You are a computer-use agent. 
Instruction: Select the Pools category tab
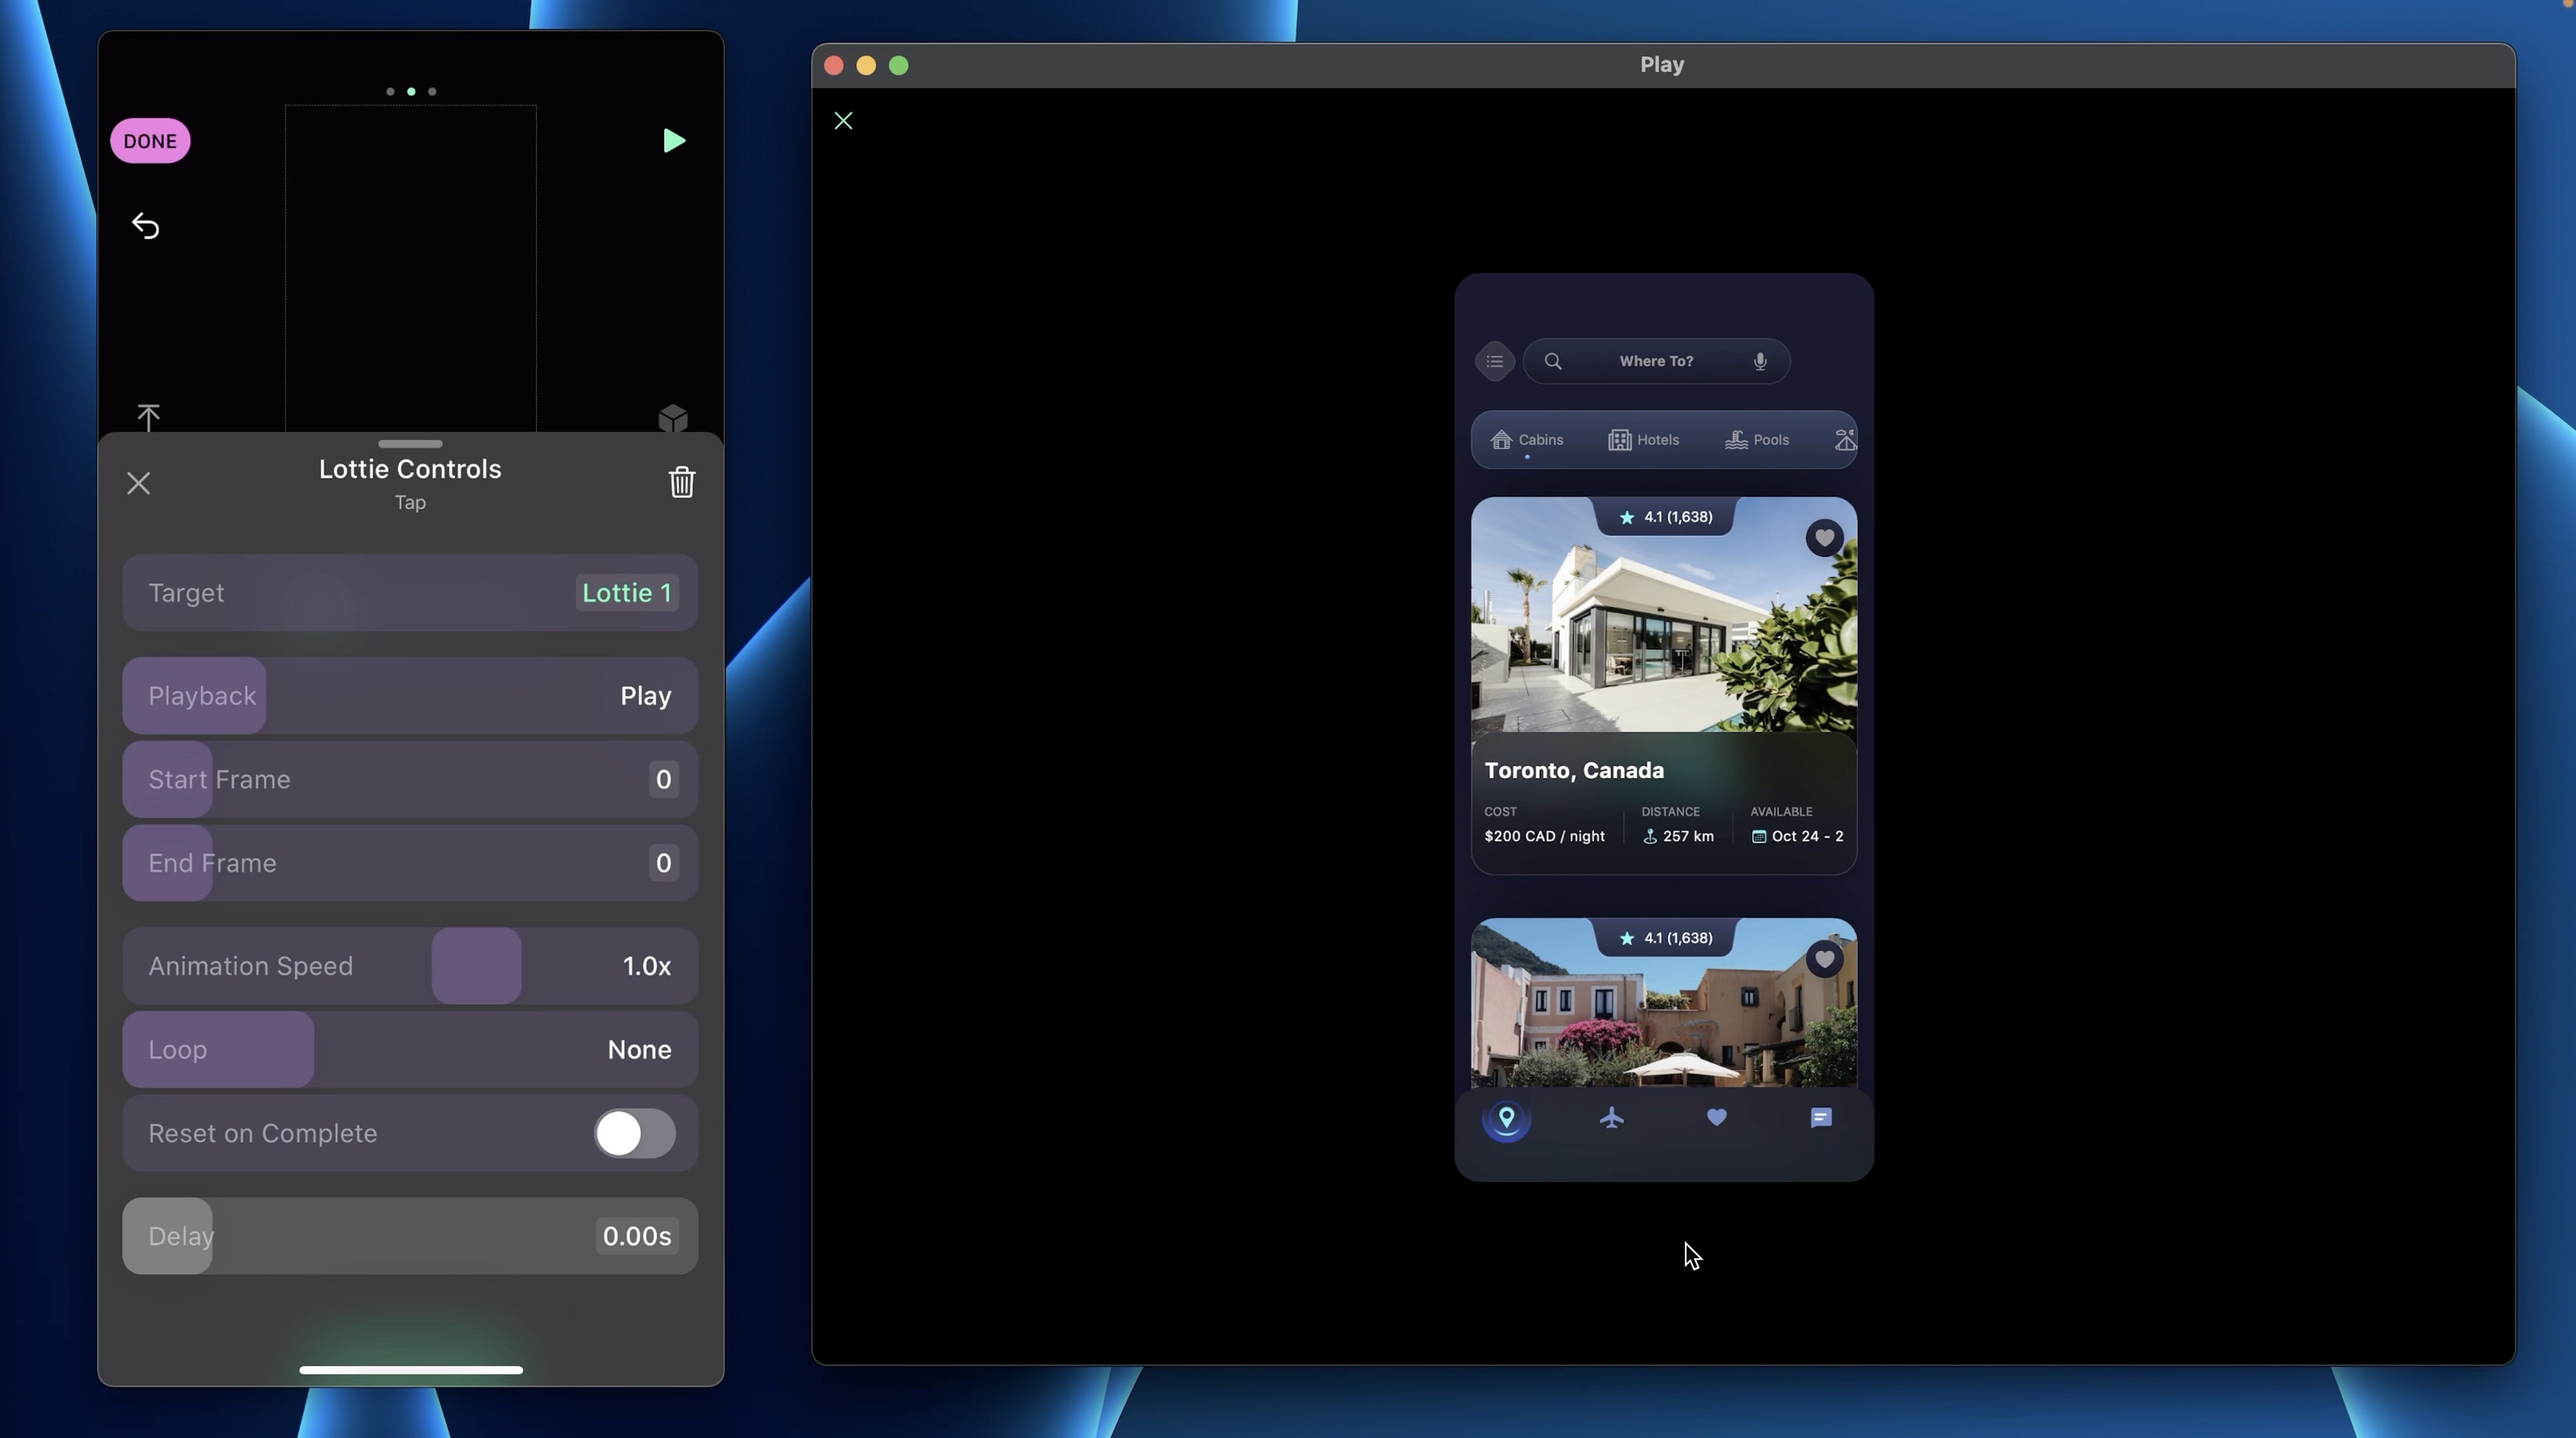pos(1757,441)
